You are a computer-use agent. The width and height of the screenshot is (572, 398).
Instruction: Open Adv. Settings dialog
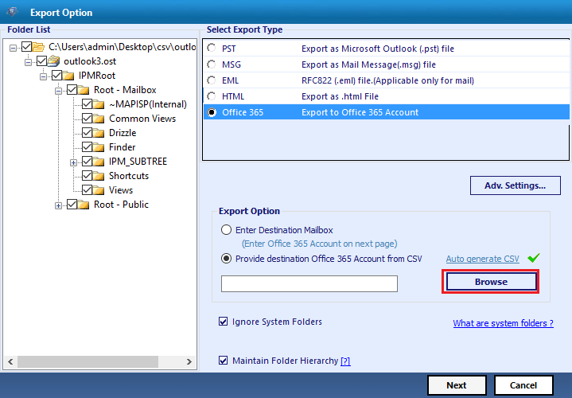point(515,185)
